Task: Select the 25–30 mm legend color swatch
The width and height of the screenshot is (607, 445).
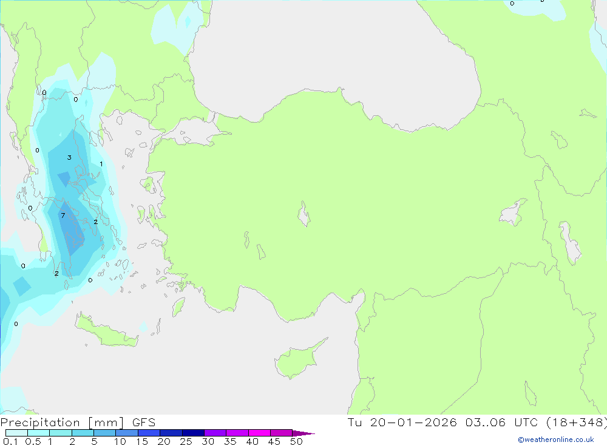Action: (x=193, y=433)
